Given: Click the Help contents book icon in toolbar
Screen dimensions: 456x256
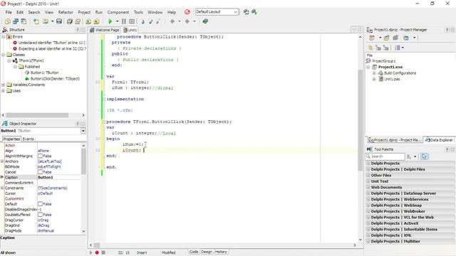Looking at the screenshot, I should coord(205,21).
